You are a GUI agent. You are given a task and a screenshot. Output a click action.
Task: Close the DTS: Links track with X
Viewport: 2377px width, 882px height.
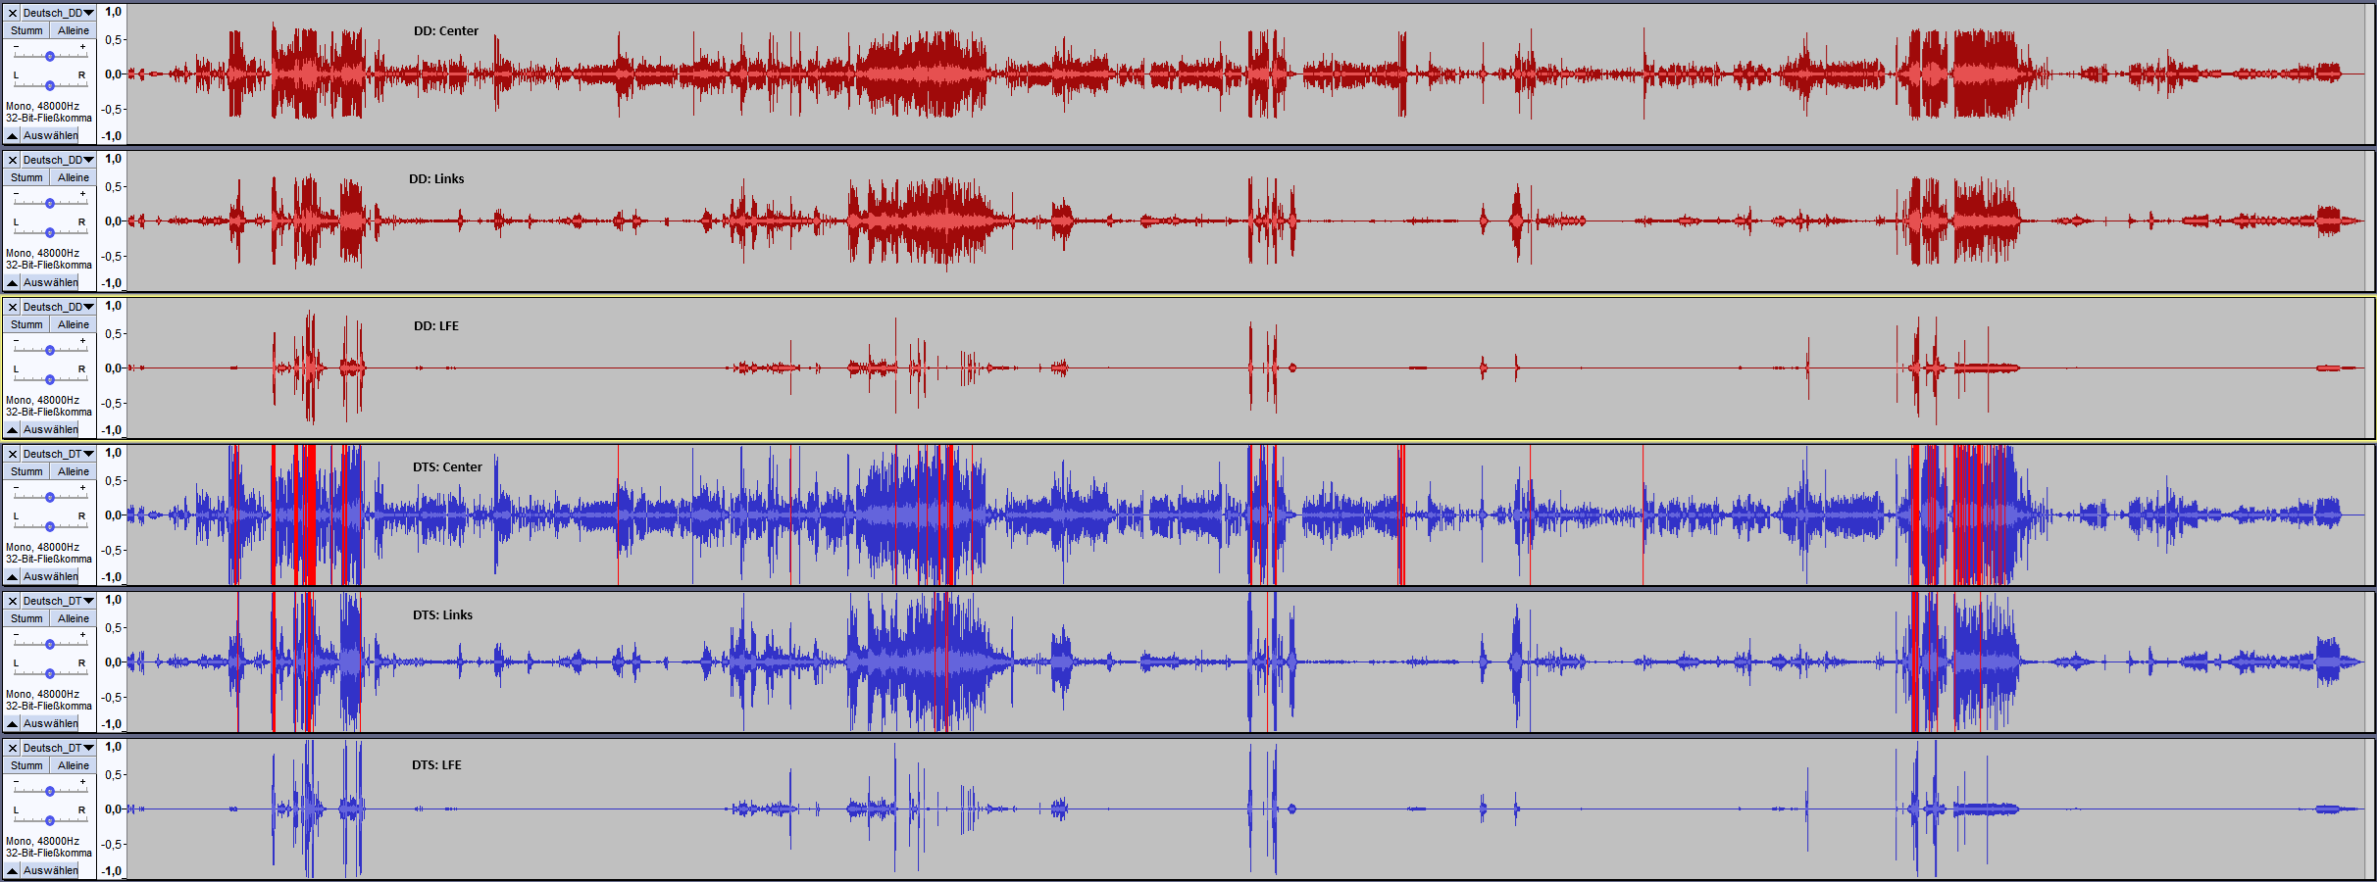(13, 602)
